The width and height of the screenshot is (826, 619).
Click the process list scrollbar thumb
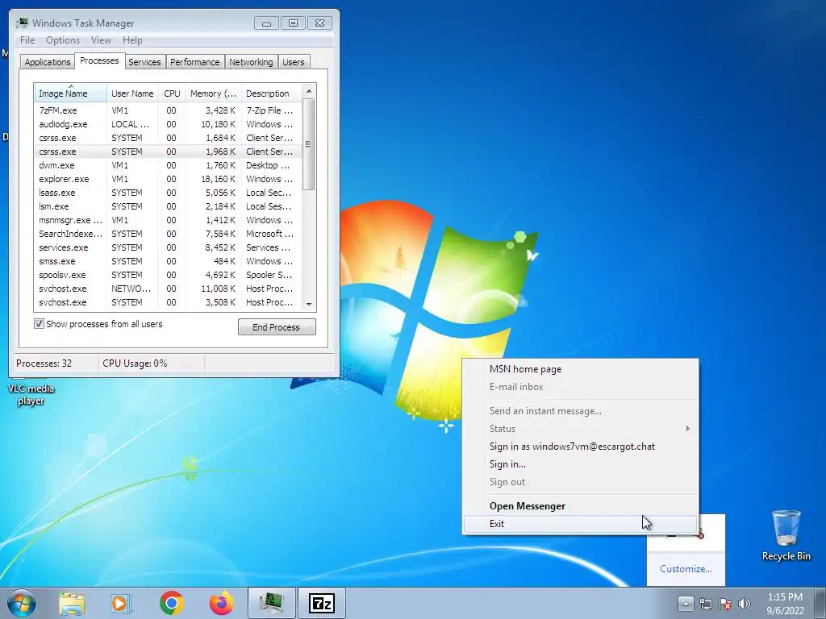pos(309,144)
